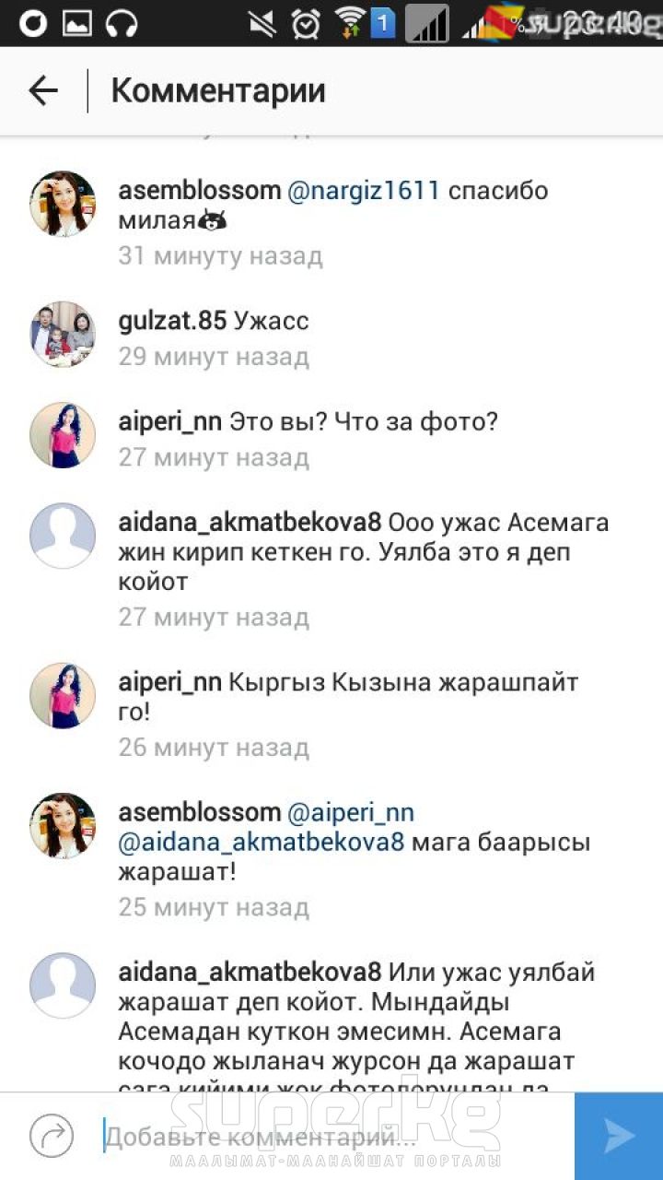Send comment with blue arrow button

tap(619, 1136)
